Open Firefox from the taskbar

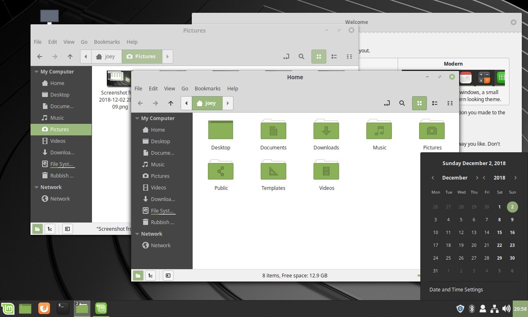click(44, 308)
